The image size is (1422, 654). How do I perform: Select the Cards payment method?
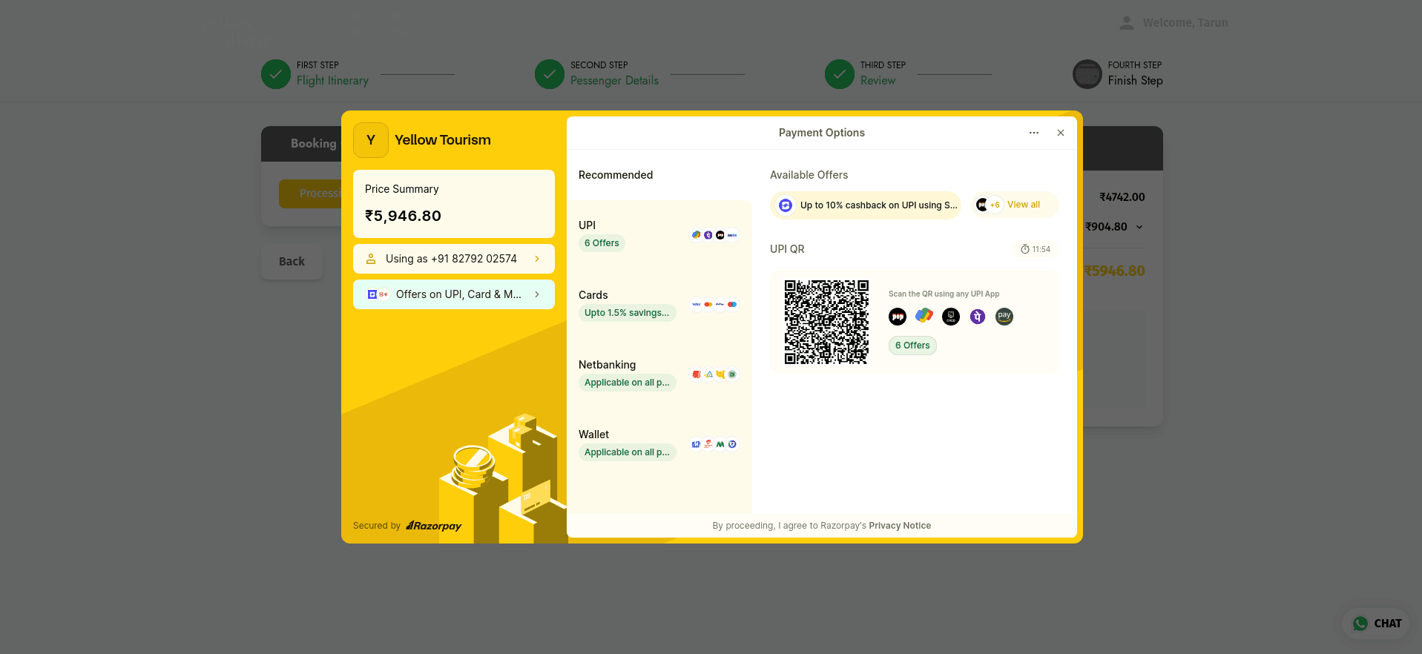point(659,305)
